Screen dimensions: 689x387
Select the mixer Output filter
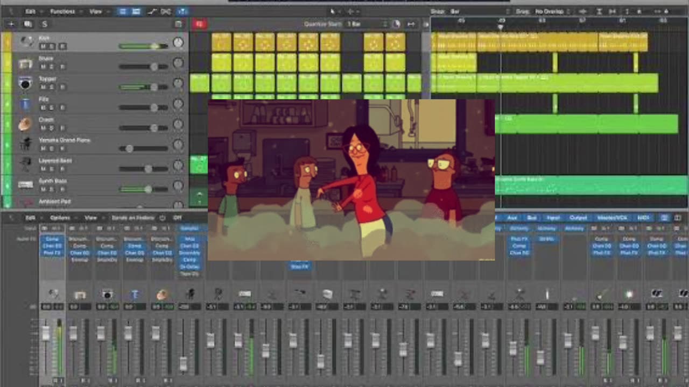pyautogui.click(x=578, y=218)
